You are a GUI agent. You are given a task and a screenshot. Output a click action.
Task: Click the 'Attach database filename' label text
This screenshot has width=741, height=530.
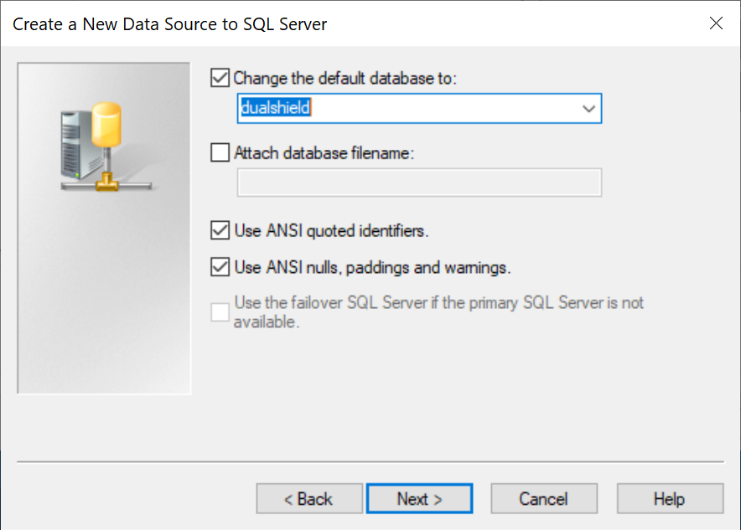click(x=324, y=153)
